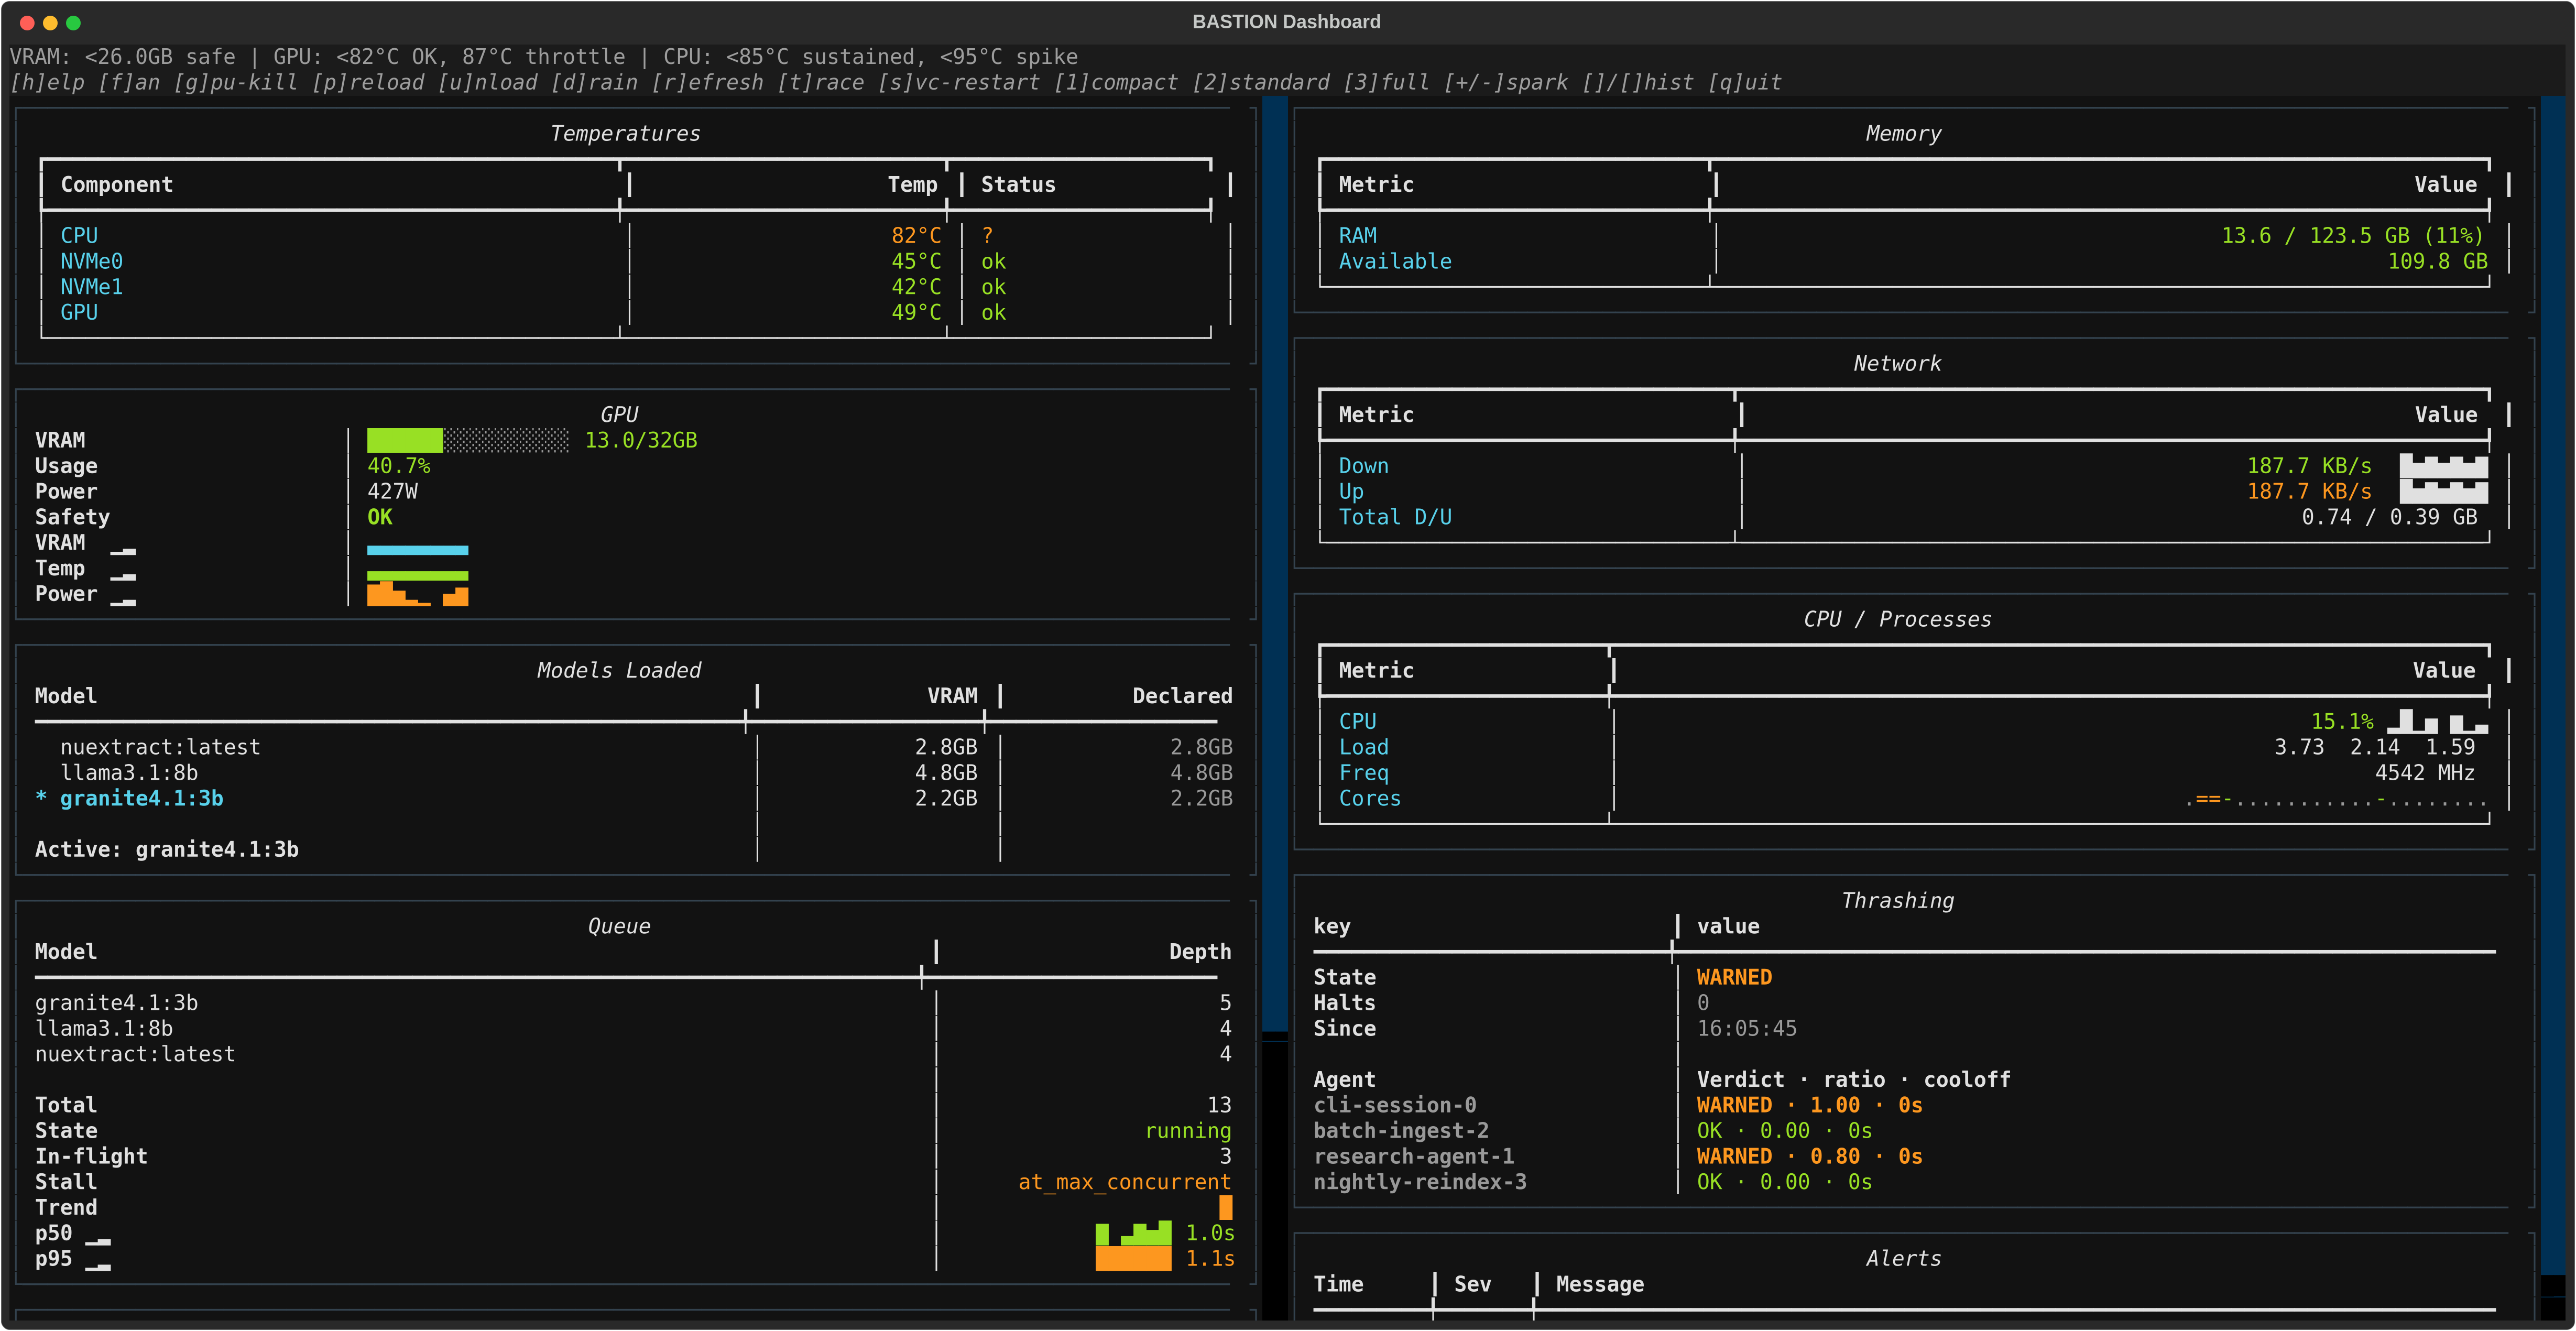Viewport: 2576px width, 1331px height.
Task: Switch to [2]standard layout
Action: tap(1261, 82)
